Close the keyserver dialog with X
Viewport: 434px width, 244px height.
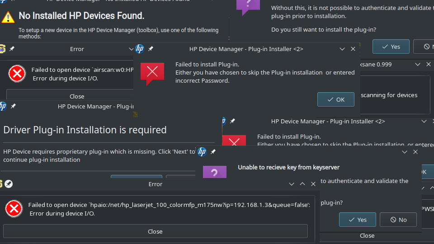click(x=415, y=152)
